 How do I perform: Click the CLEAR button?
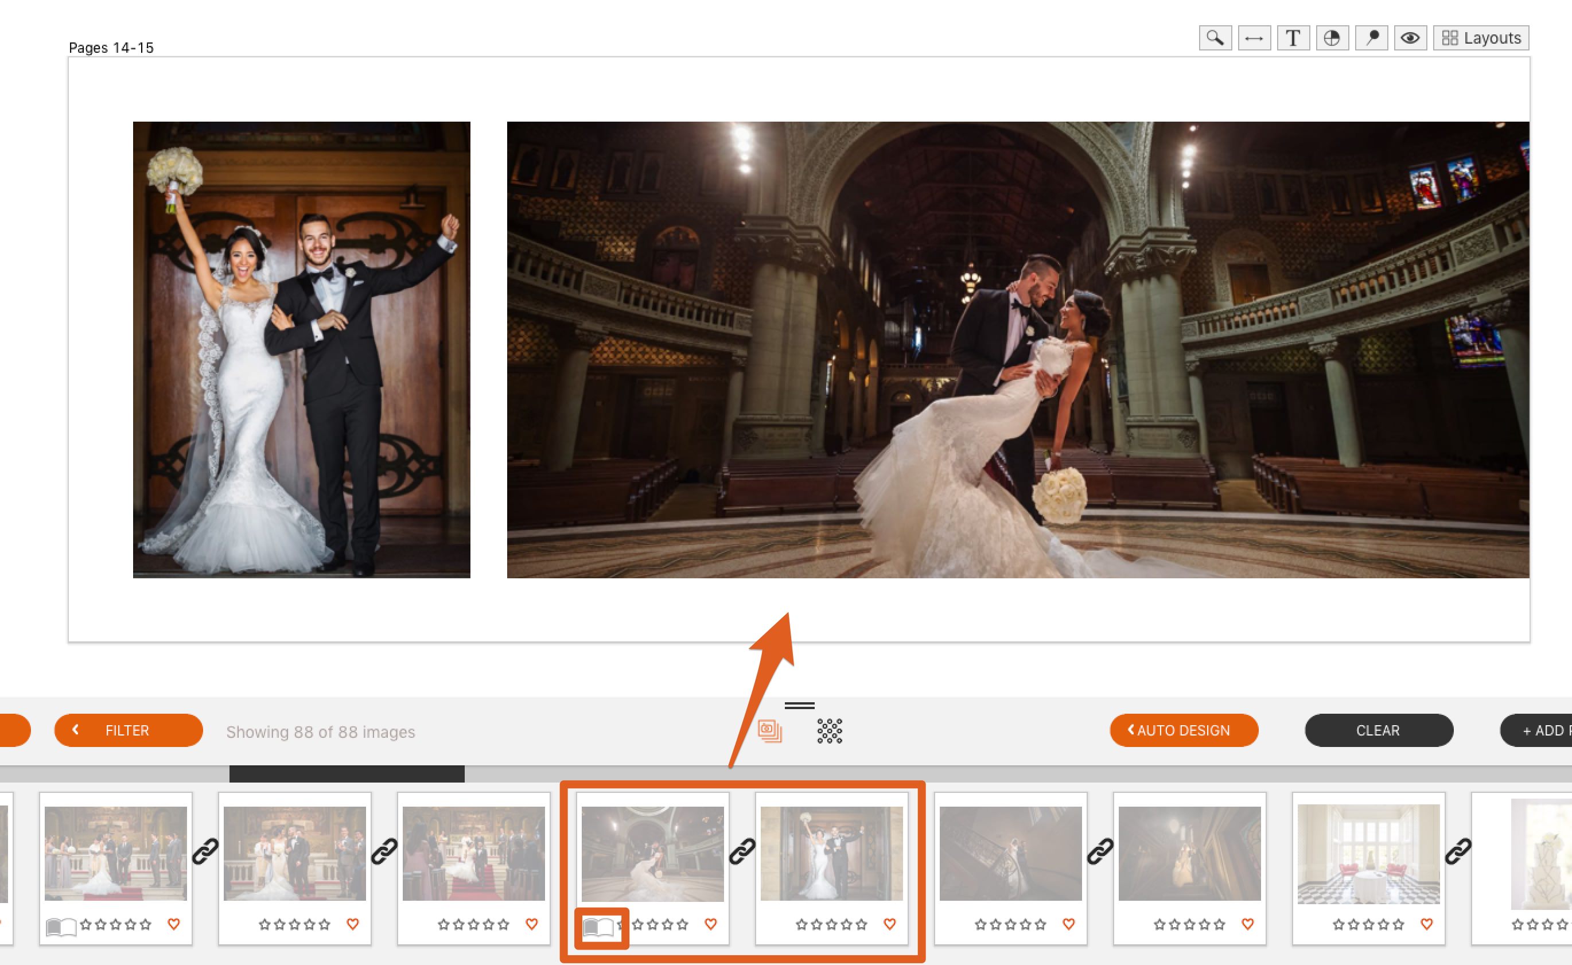pyautogui.click(x=1379, y=730)
